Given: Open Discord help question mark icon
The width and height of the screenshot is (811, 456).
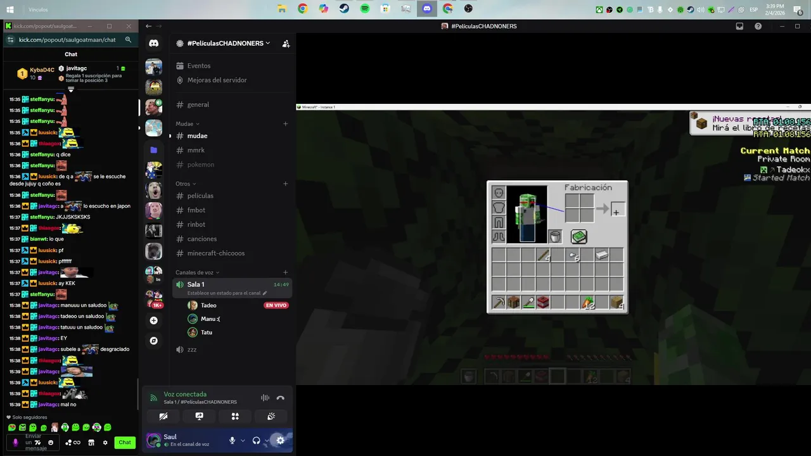Looking at the screenshot, I should (758, 26).
